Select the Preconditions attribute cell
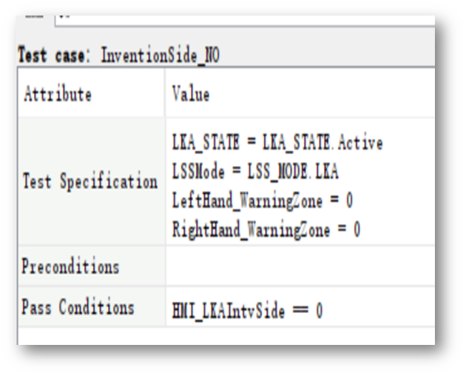466x376 pixels. (x=70, y=266)
